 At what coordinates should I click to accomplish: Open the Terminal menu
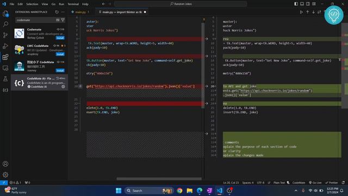pos(73,4)
